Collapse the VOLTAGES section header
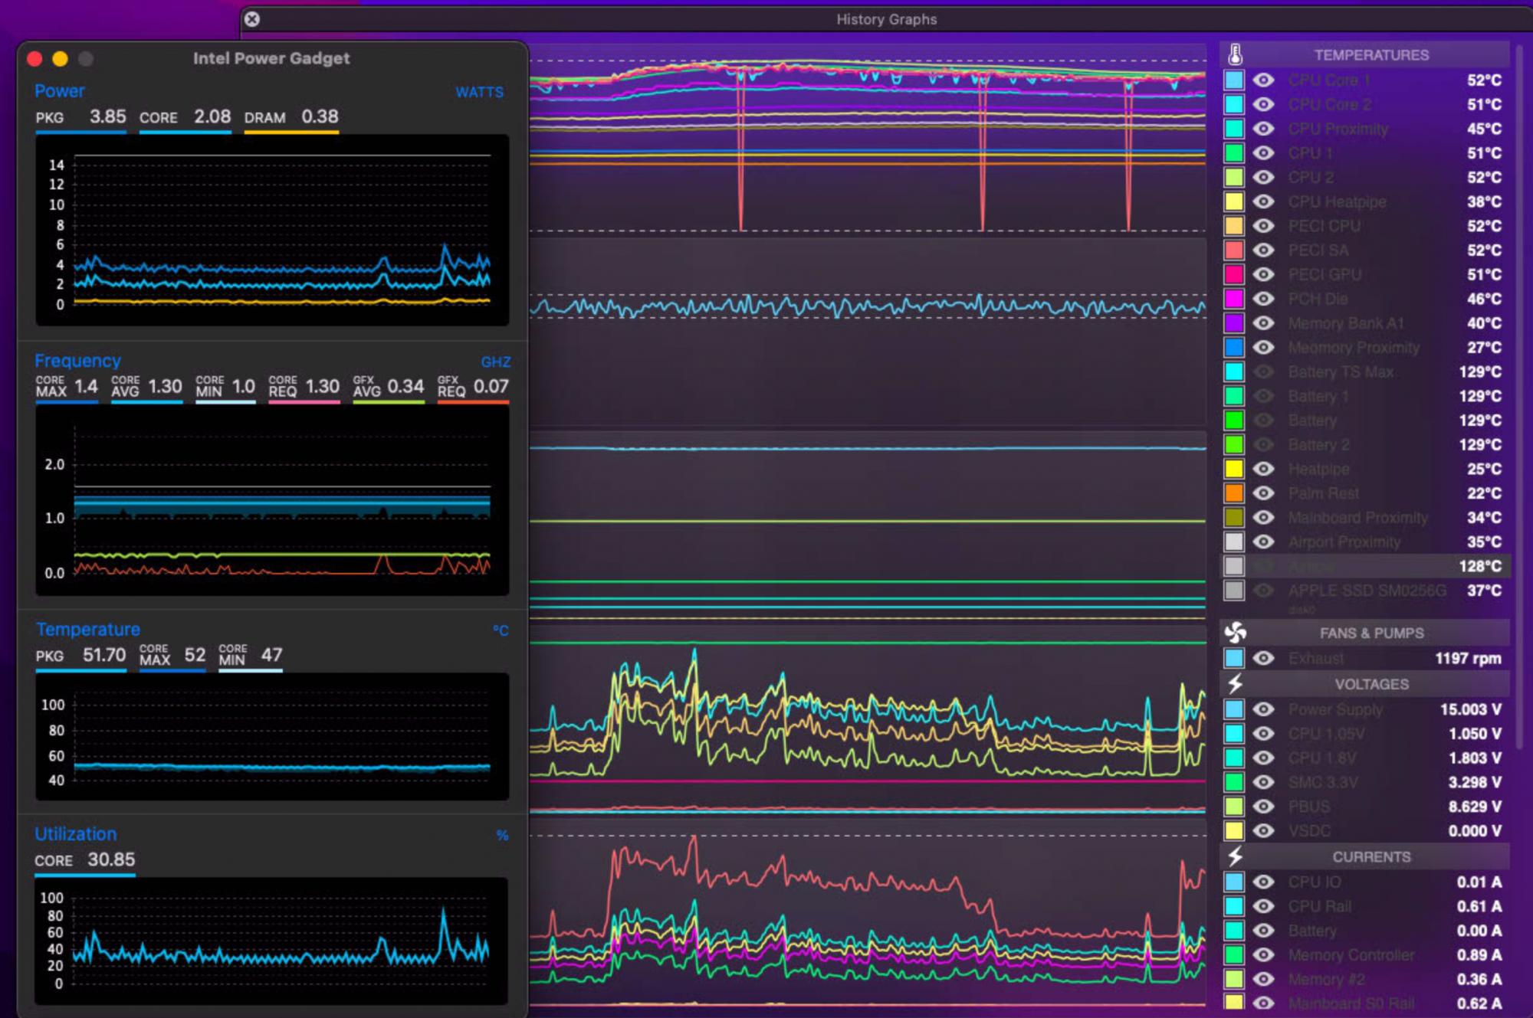Screen dimensions: 1533x1018 click(x=1371, y=683)
